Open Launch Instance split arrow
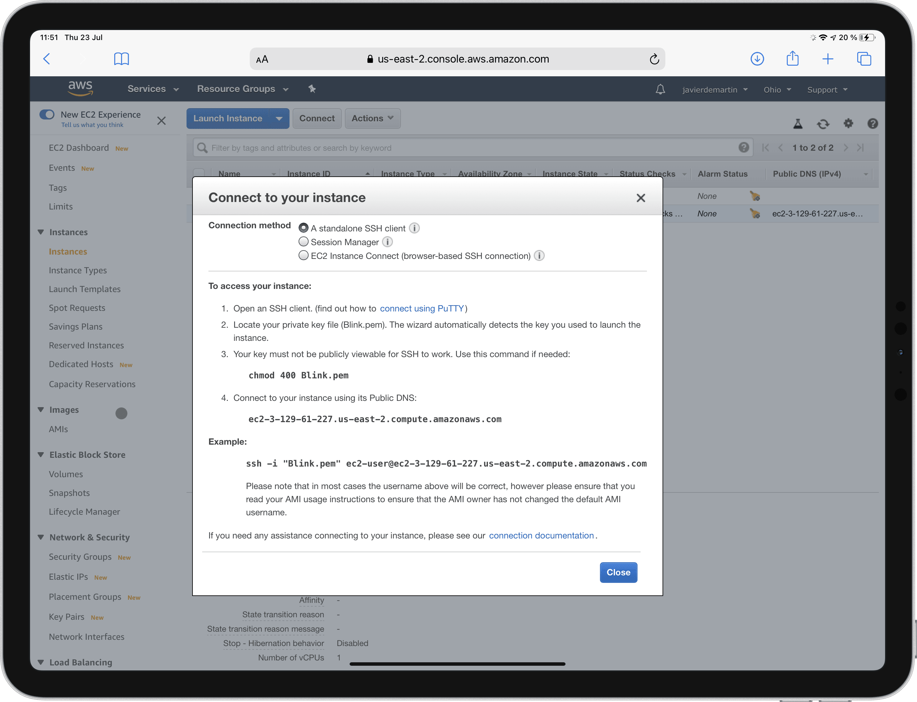The image size is (917, 702). tap(279, 119)
